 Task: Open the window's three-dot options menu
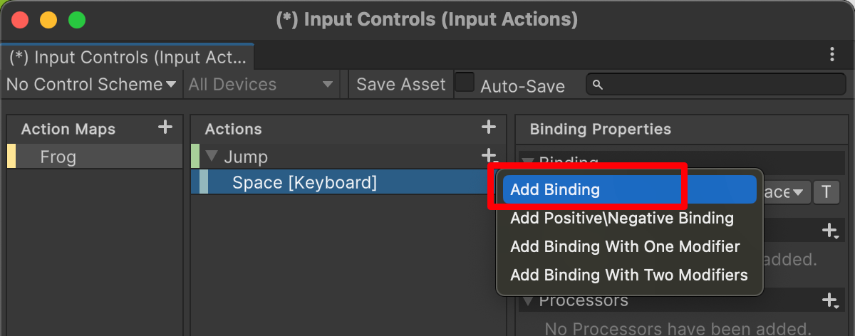(832, 55)
